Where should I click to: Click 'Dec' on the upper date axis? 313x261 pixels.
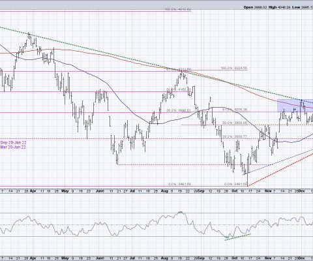click(302, 191)
